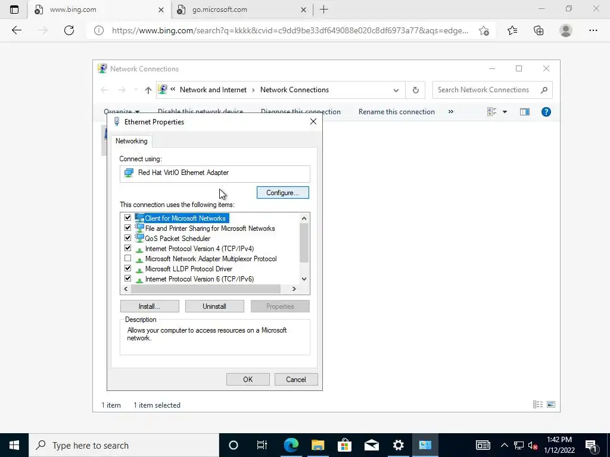Close Ethernet Properties with the X
Viewport: 610px width, 457px height.
pyautogui.click(x=313, y=121)
